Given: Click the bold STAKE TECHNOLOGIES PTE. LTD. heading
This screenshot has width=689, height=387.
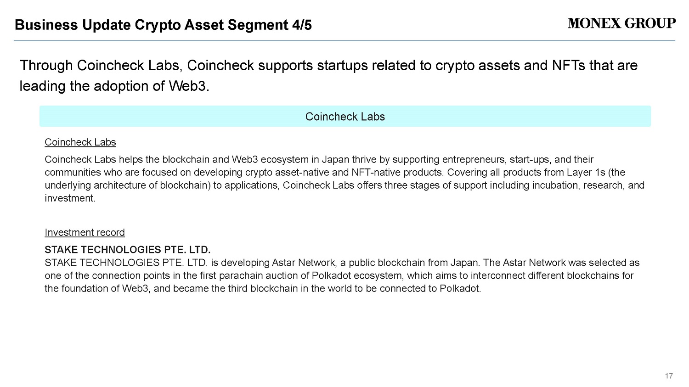Looking at the screenshot, I should coord(128,250).
